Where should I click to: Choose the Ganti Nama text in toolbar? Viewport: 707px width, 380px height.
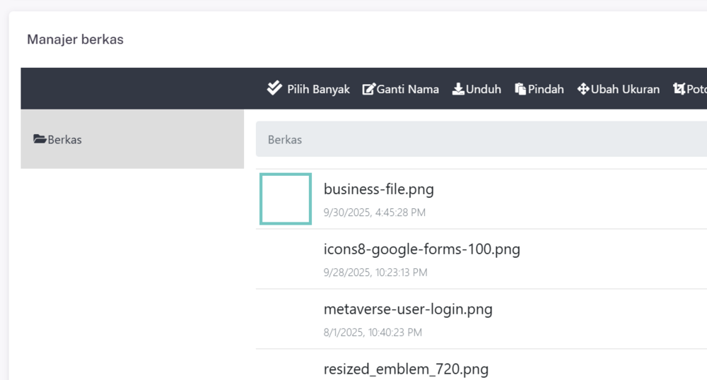click(x=408, y=89)
